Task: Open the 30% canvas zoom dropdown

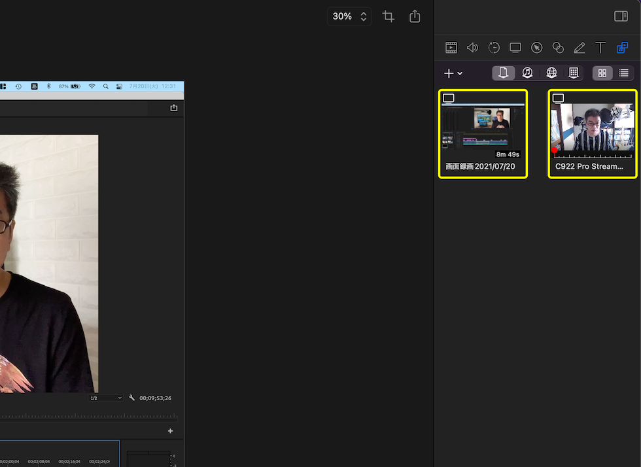Action: [x=349, y=16]
